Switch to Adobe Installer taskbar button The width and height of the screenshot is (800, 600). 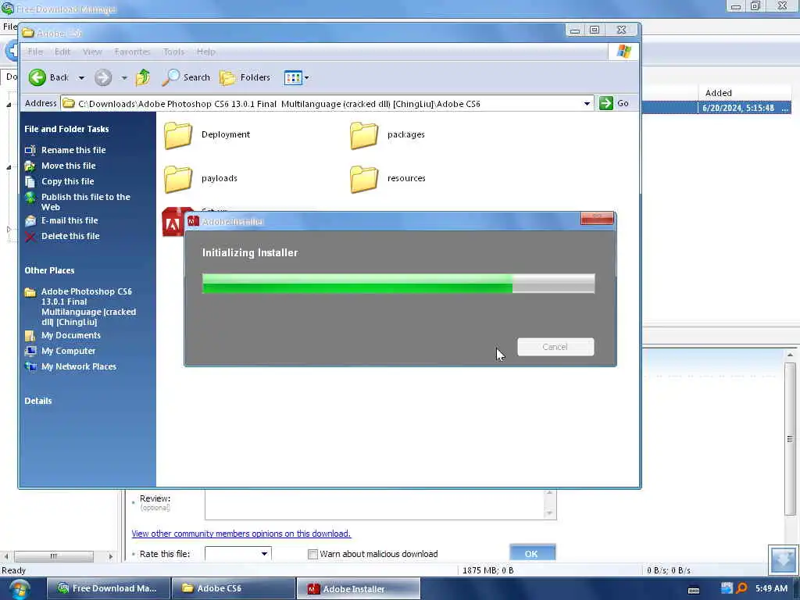(358, 588)
